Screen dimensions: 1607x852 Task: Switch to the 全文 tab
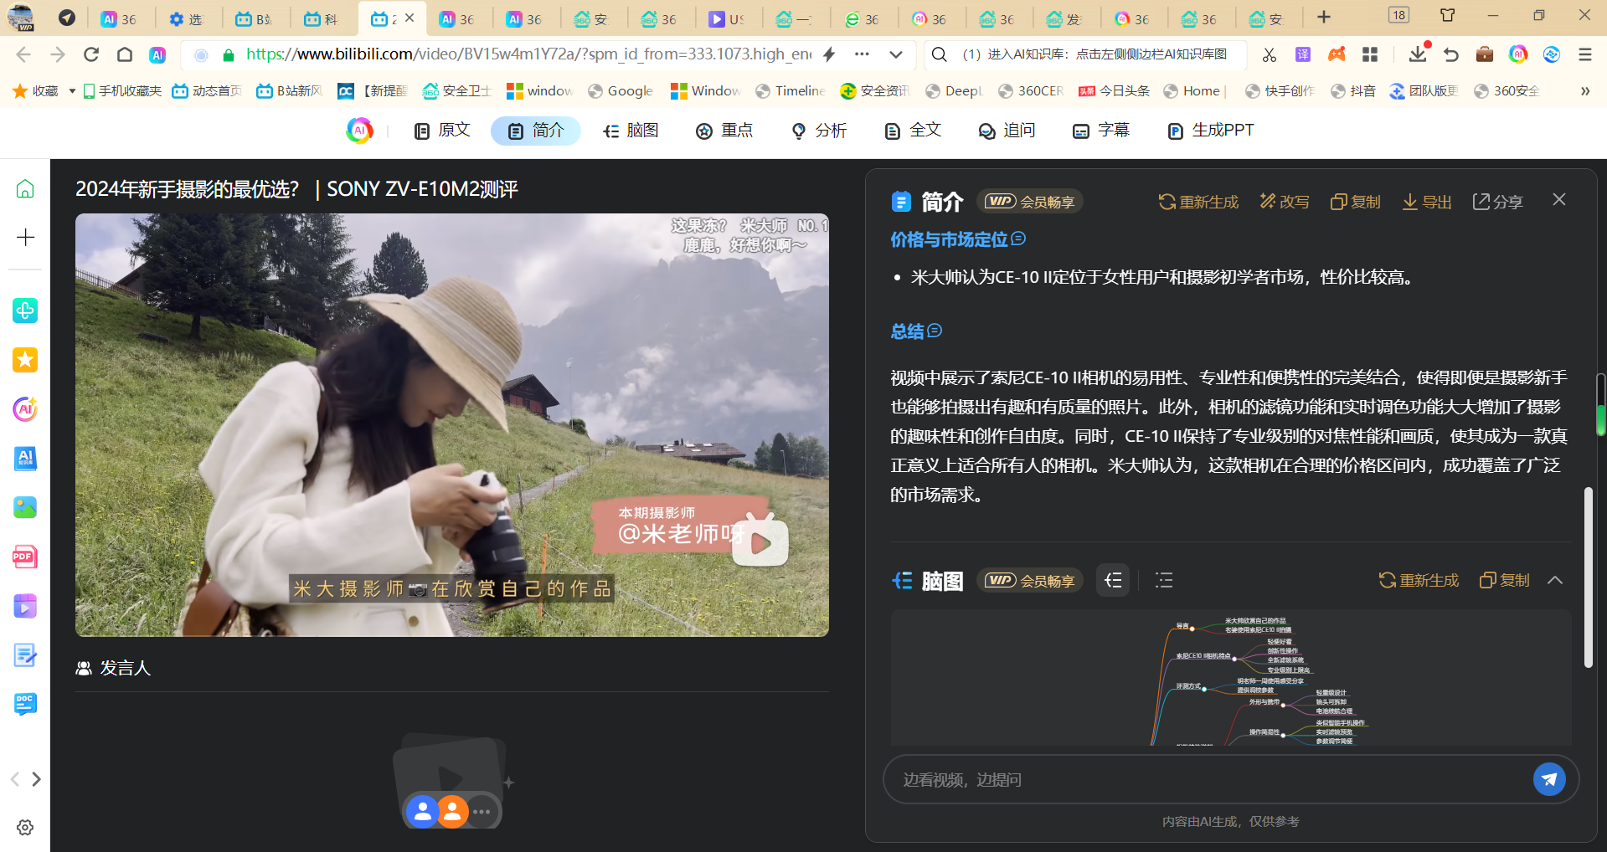(x=913, y=131)
